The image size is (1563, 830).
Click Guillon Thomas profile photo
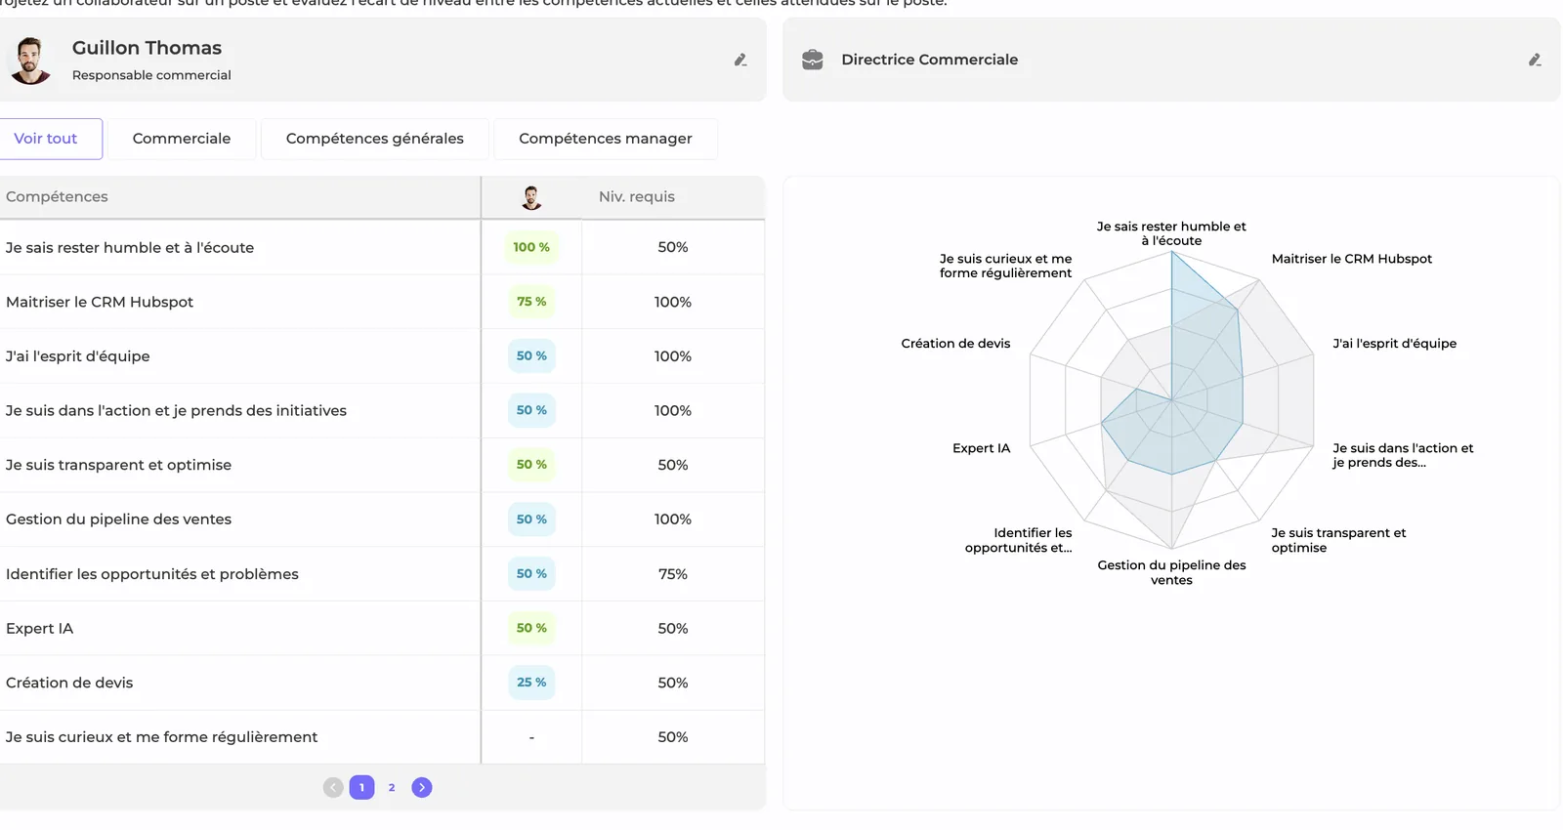click(x=30, y=61)
